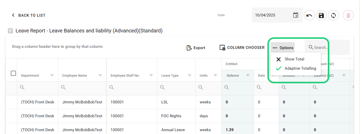Toggle Adaptive Totalling option
The image size is (362, 134).
pyautogui.click(x=296, y=68)
